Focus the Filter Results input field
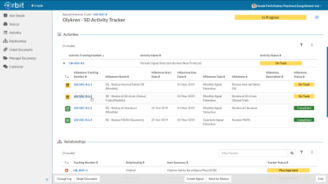328x184 pixels. pyautogui.click(x=253, y=153)
